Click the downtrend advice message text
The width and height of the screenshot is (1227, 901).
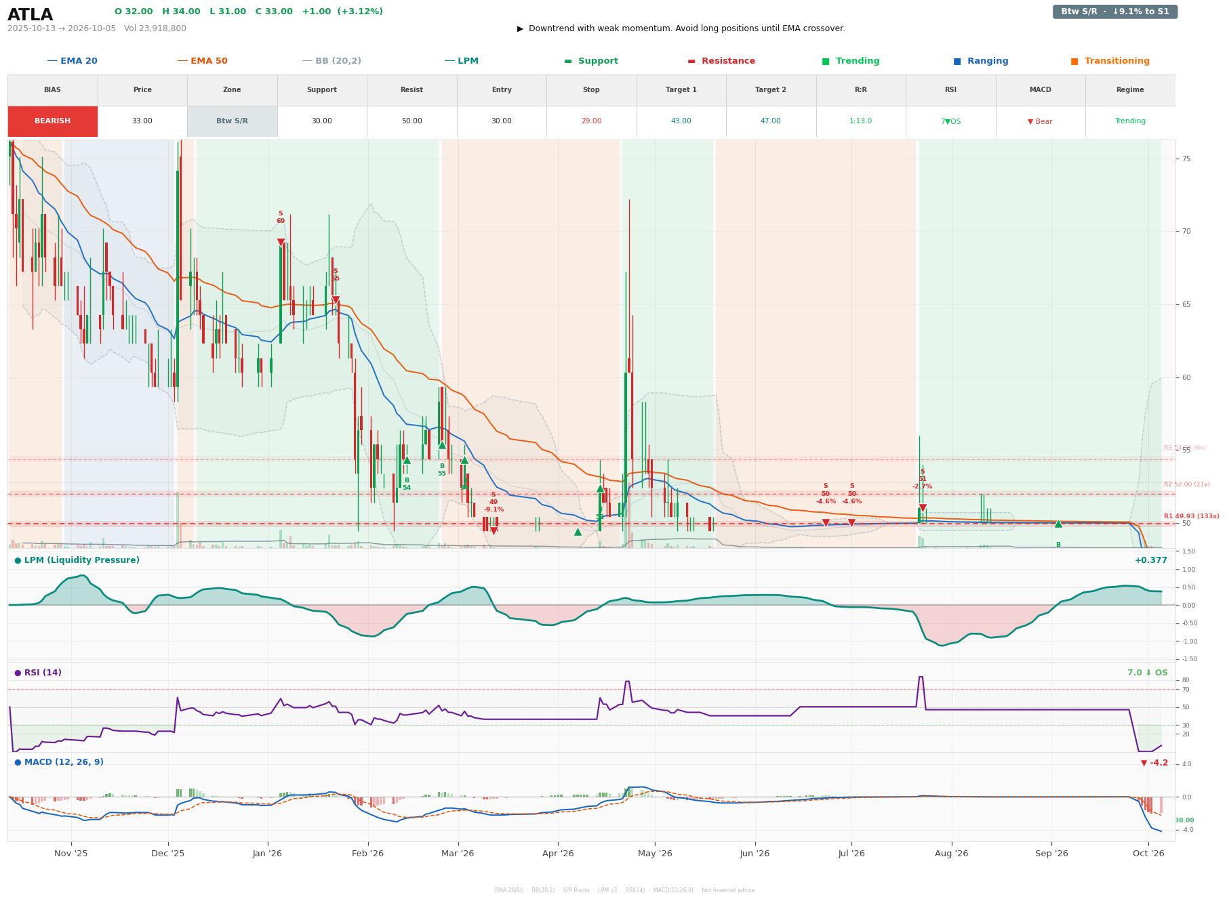[681, 28]
